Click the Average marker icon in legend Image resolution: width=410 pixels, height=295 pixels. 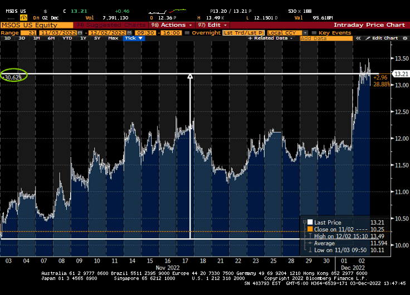point(310,243)
